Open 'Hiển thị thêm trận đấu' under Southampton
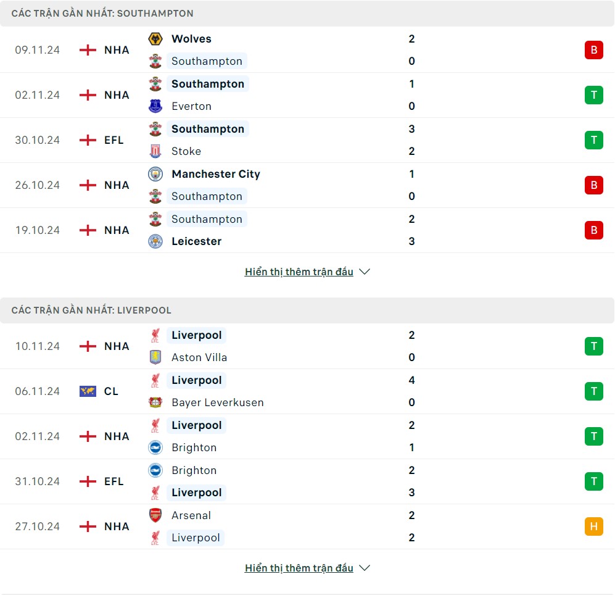This screenshot has height=595, width=615. click(299, 272)
